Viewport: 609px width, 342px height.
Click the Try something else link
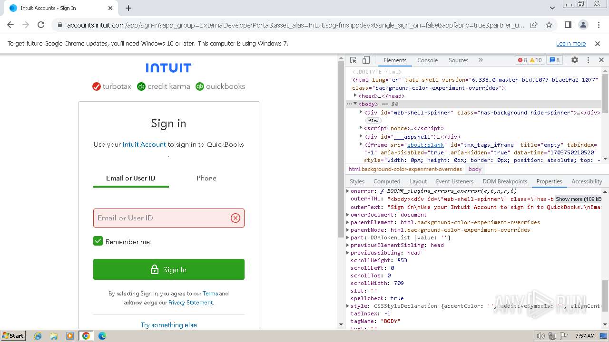pos(169,325)
